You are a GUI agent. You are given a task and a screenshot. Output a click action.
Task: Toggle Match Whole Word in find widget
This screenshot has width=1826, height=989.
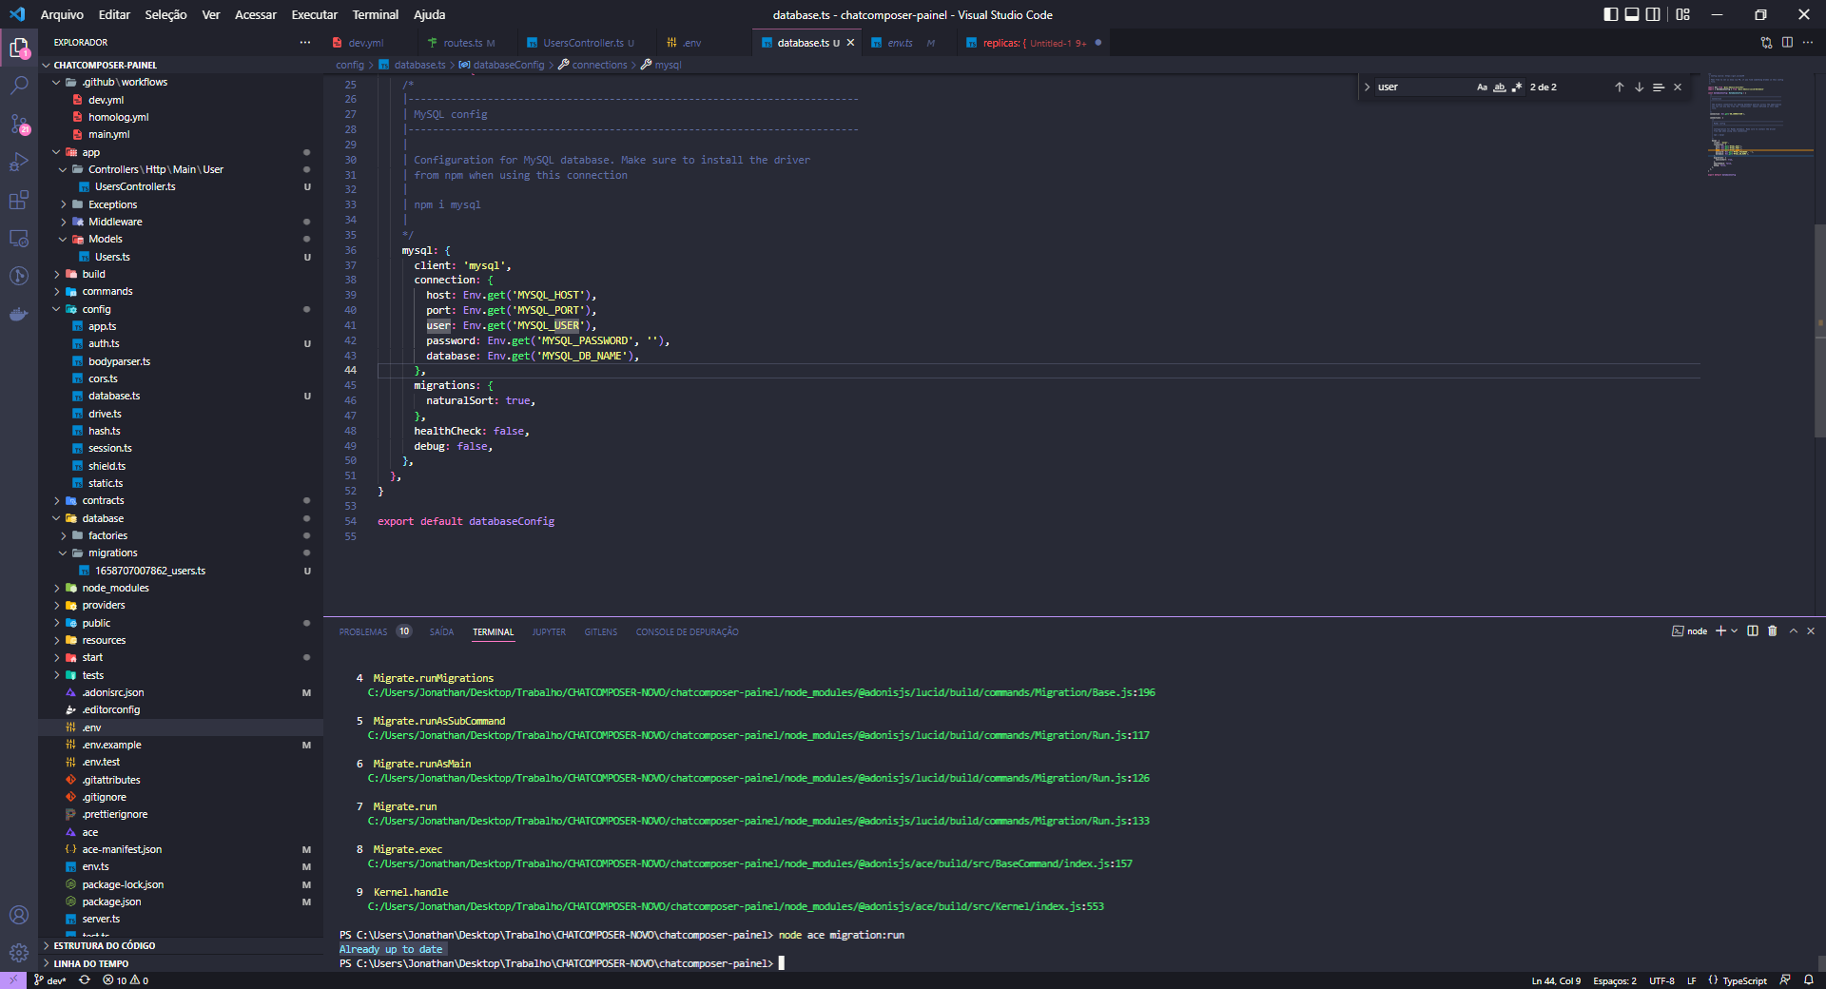(1500, 87)
